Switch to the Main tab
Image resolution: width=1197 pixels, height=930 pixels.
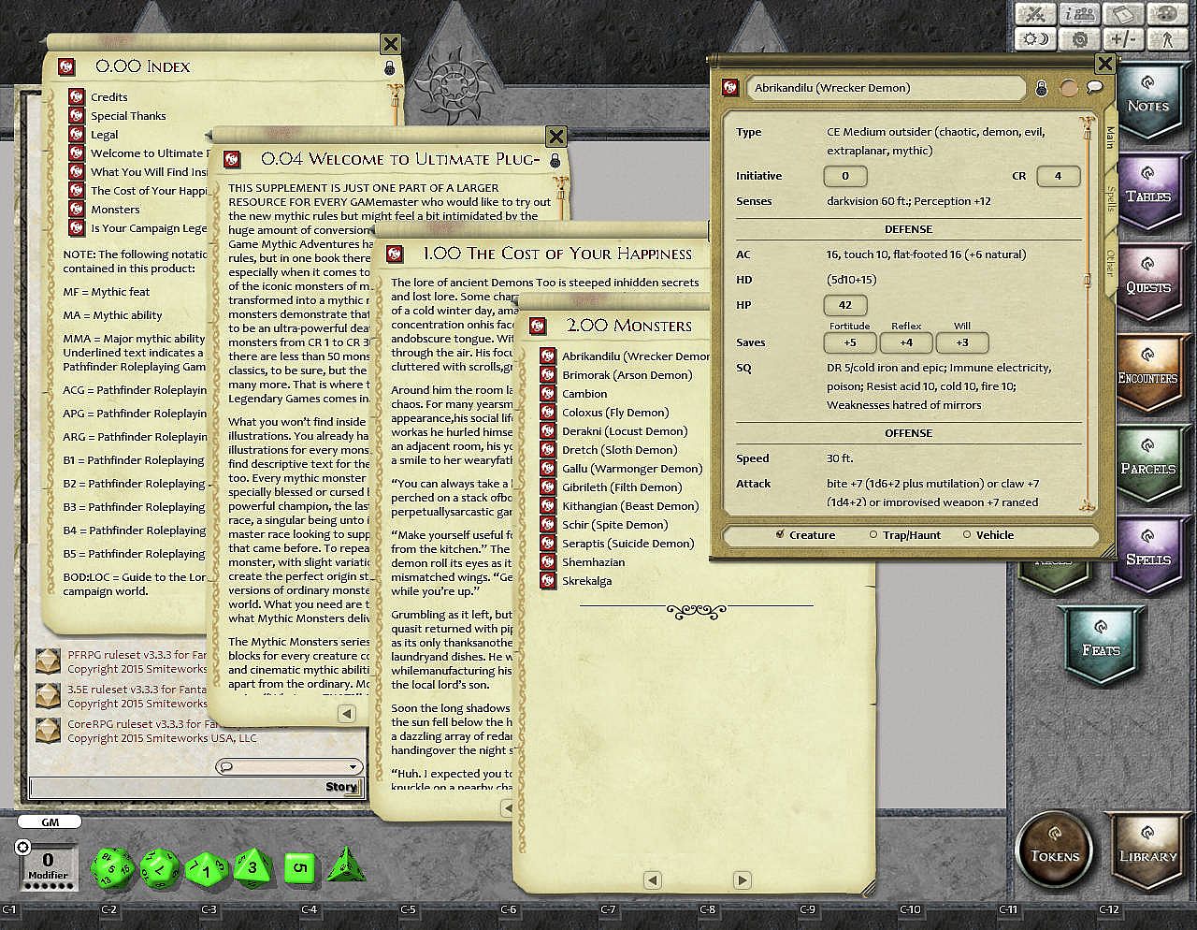click(1111, 138)
